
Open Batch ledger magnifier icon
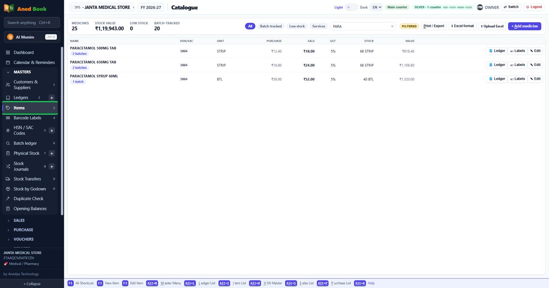coord(8,143)
